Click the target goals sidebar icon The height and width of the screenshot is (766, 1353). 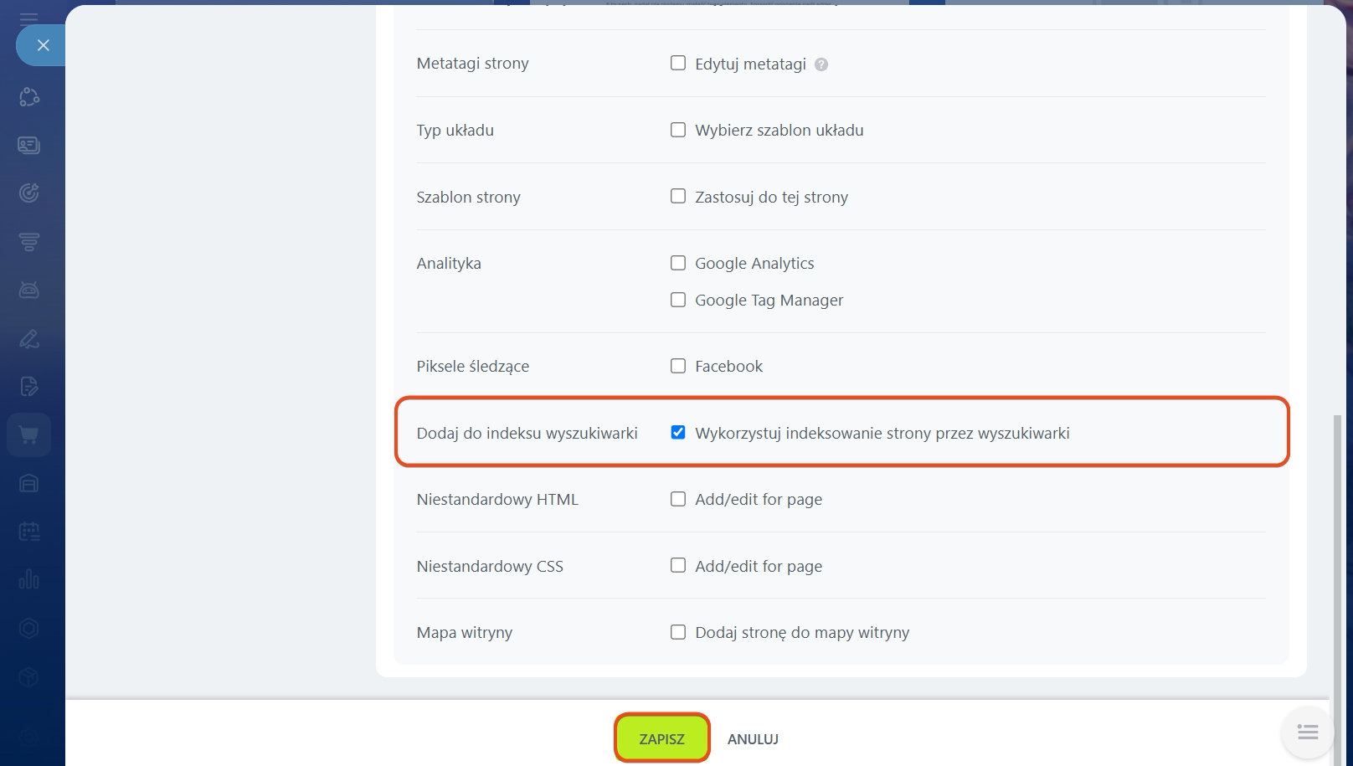[29, 193]
